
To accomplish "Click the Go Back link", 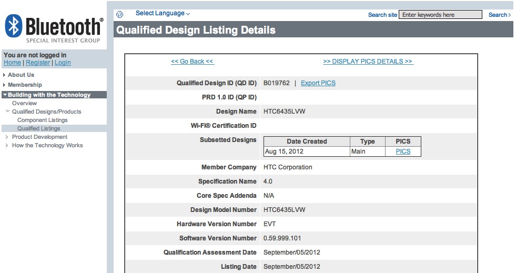I will (x=193, y=62).
